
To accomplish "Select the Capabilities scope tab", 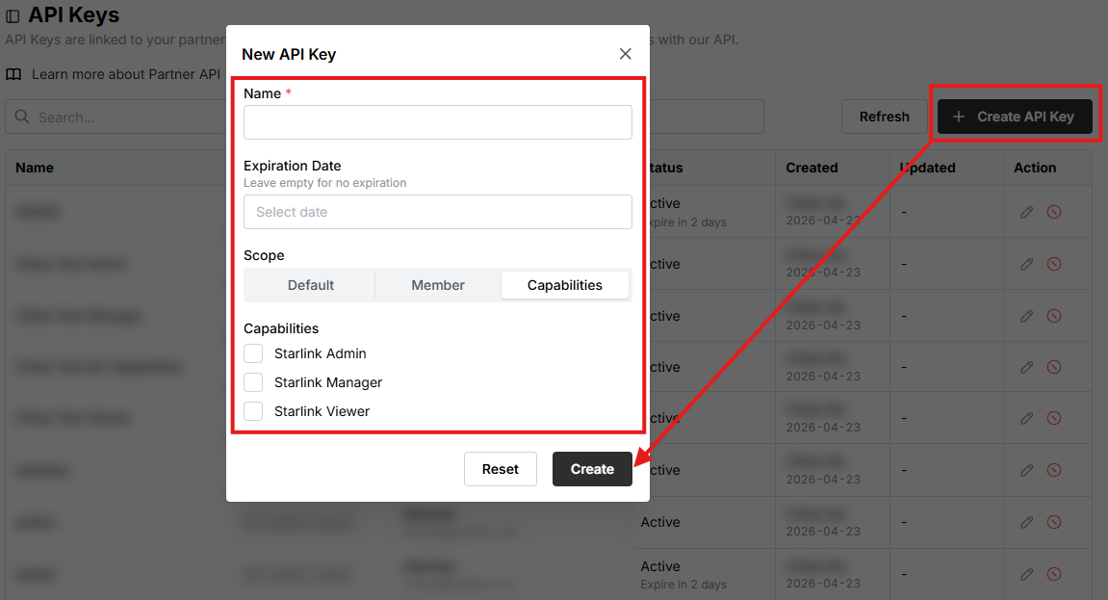I will pyautogui.click(x=565, y=285).
